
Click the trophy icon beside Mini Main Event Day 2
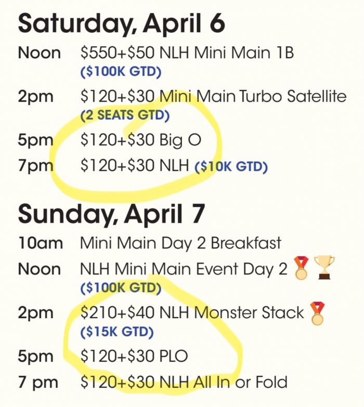(324, 268)
